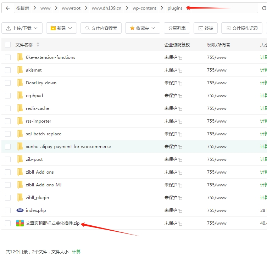Click the lock icon in redis-cache row

pyautogui.click(x=180, y=108)
